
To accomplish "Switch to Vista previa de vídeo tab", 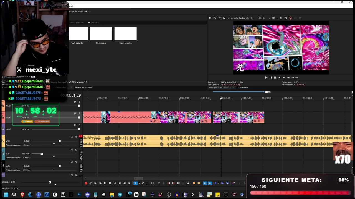I will click(x=218, y=88).
